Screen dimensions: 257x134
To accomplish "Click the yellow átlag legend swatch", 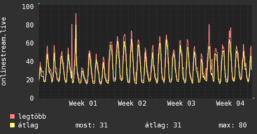I will (x=12, y=125).
